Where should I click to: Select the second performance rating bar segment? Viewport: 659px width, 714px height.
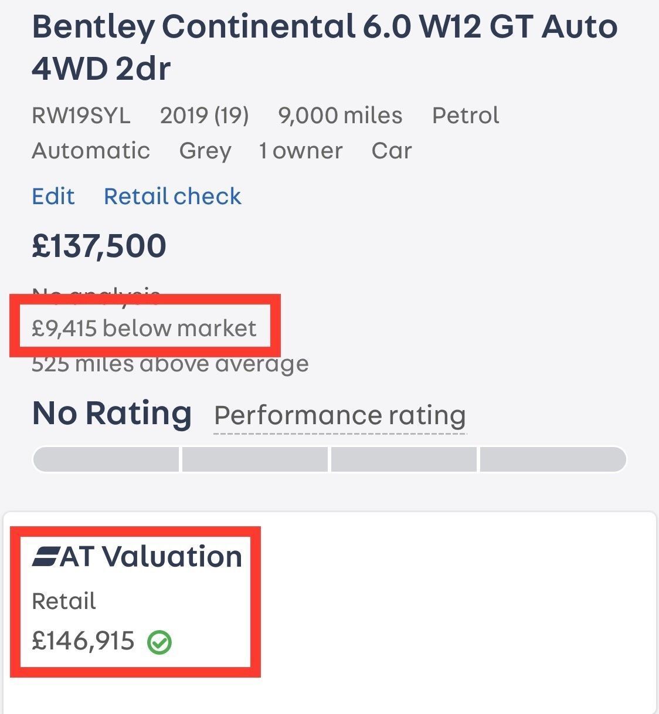[x=255, y=459]
